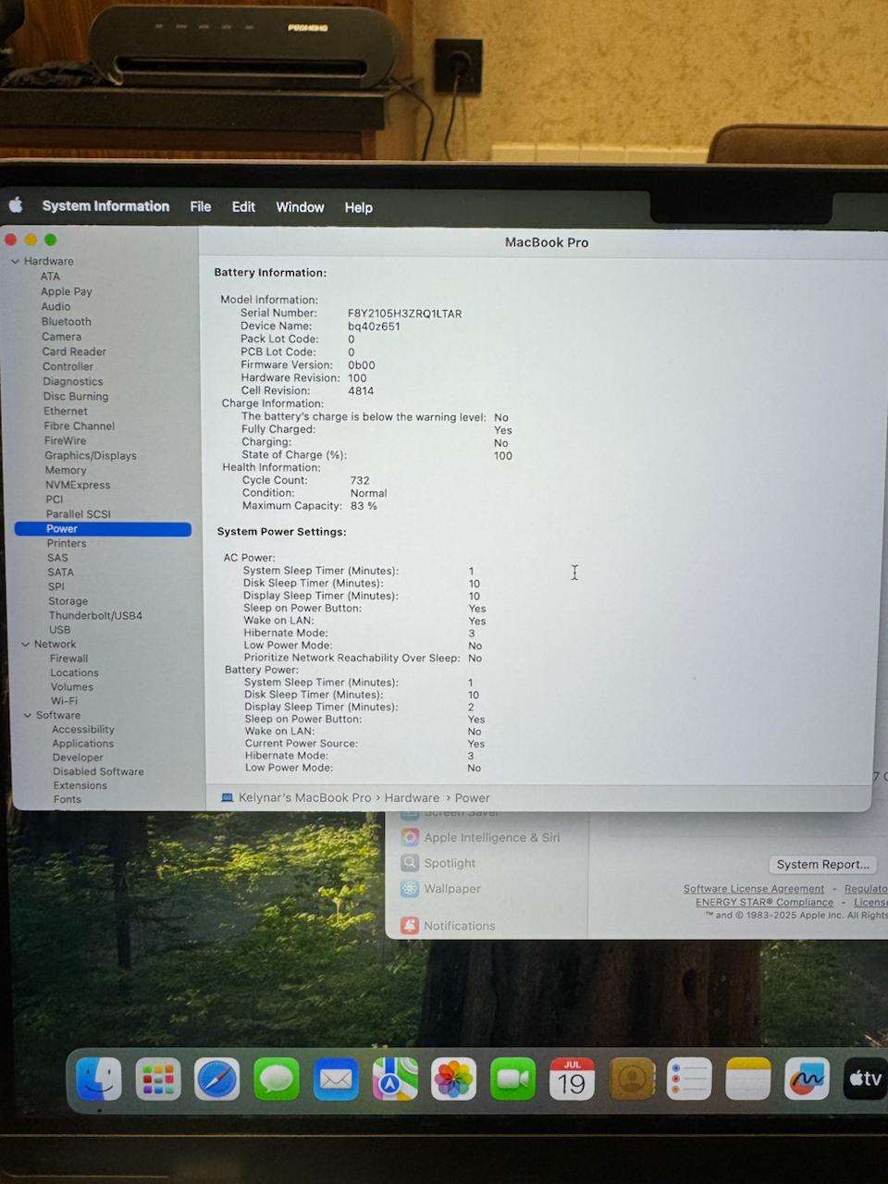The image size is (888, 1184).
Task: Select Card Reader in the sidebar
Action: pos(74,351)
